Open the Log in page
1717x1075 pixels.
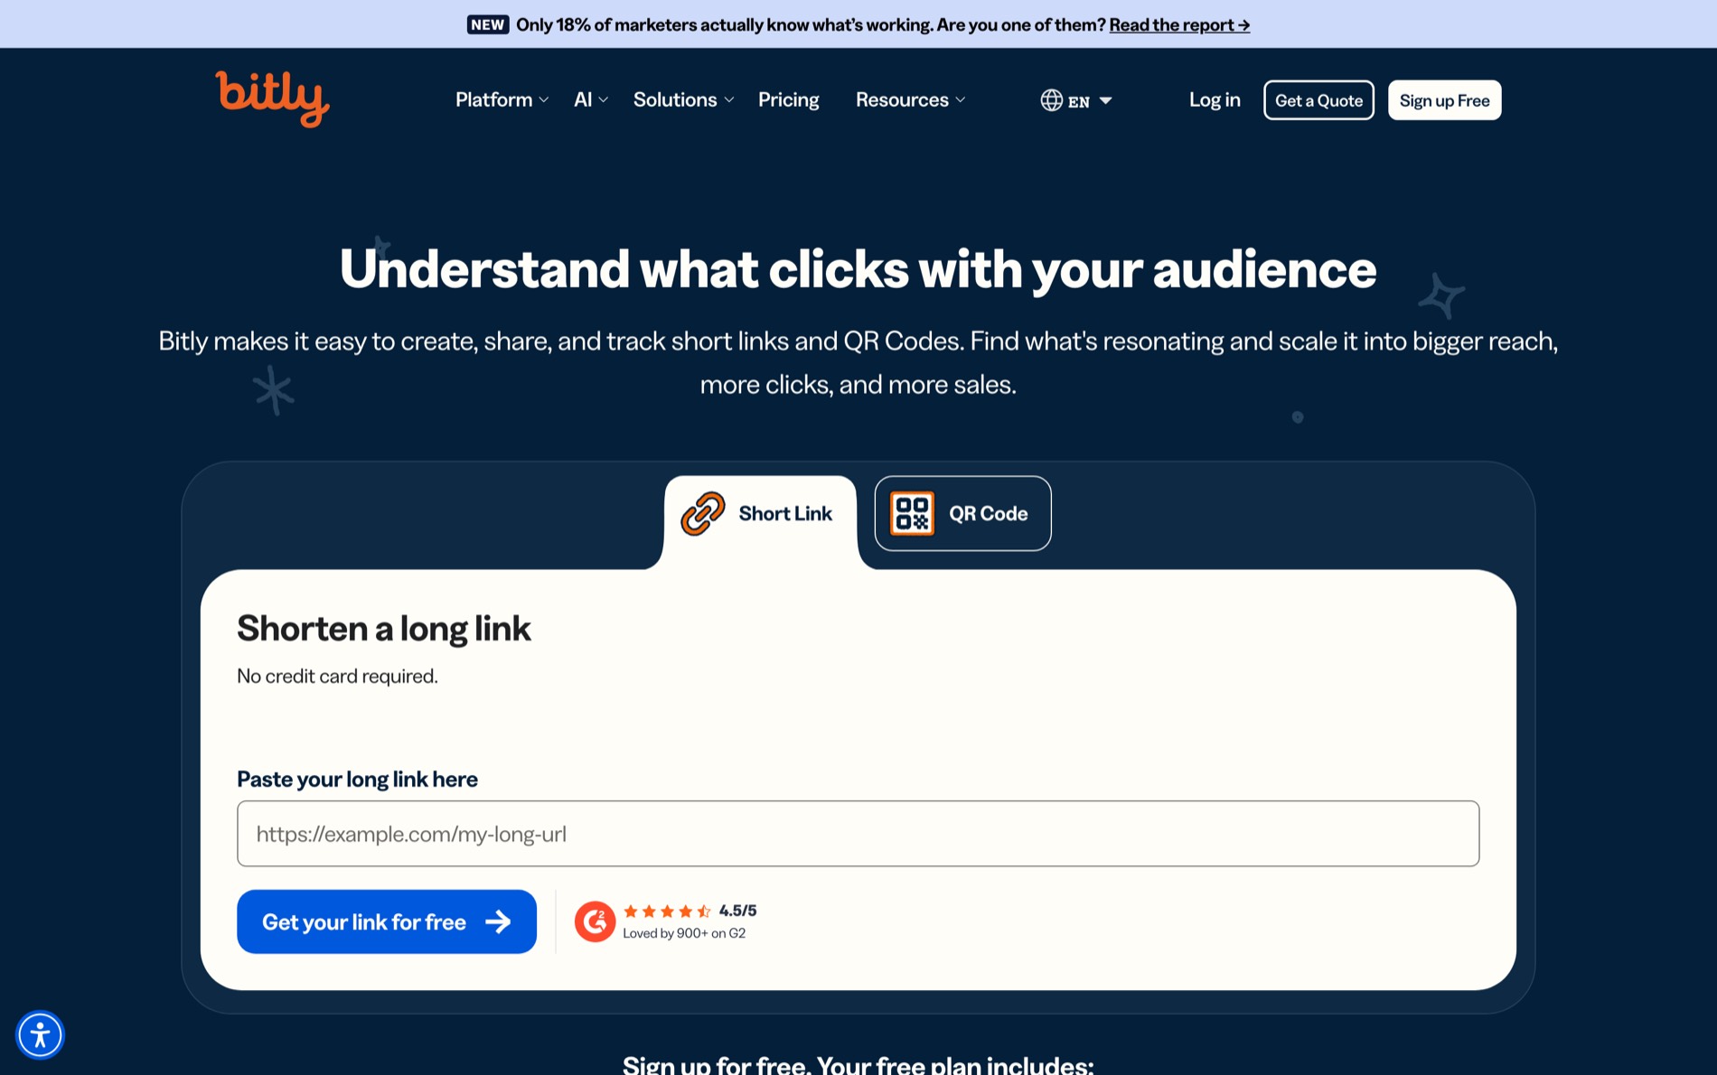click(1215, 99)
